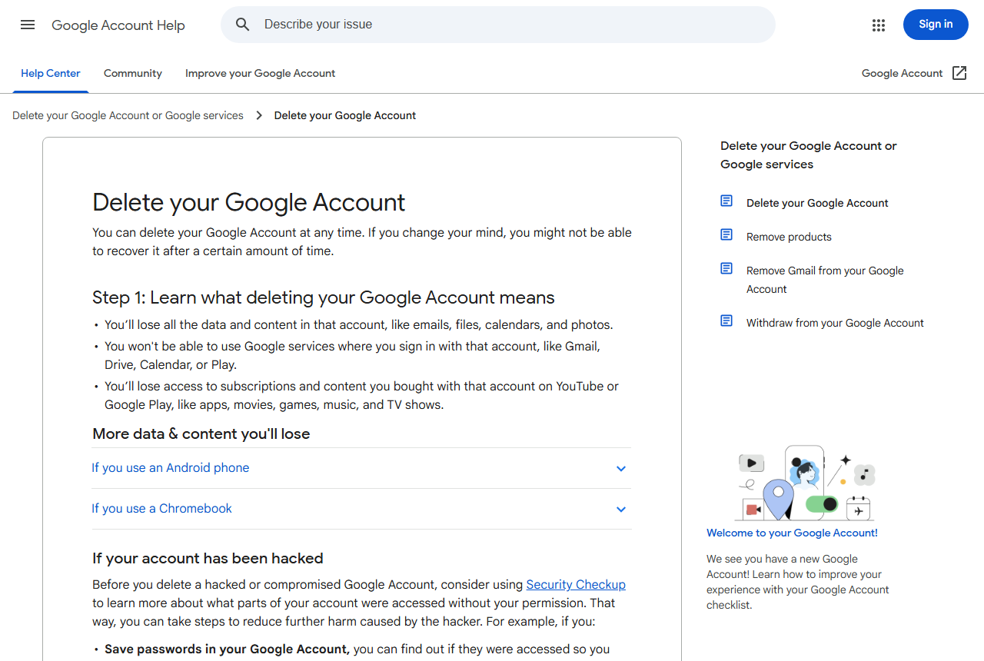The image size is (984, 661).
Task: Click the article icon beside Delete your Google Account
Action: tap(726, 201)
